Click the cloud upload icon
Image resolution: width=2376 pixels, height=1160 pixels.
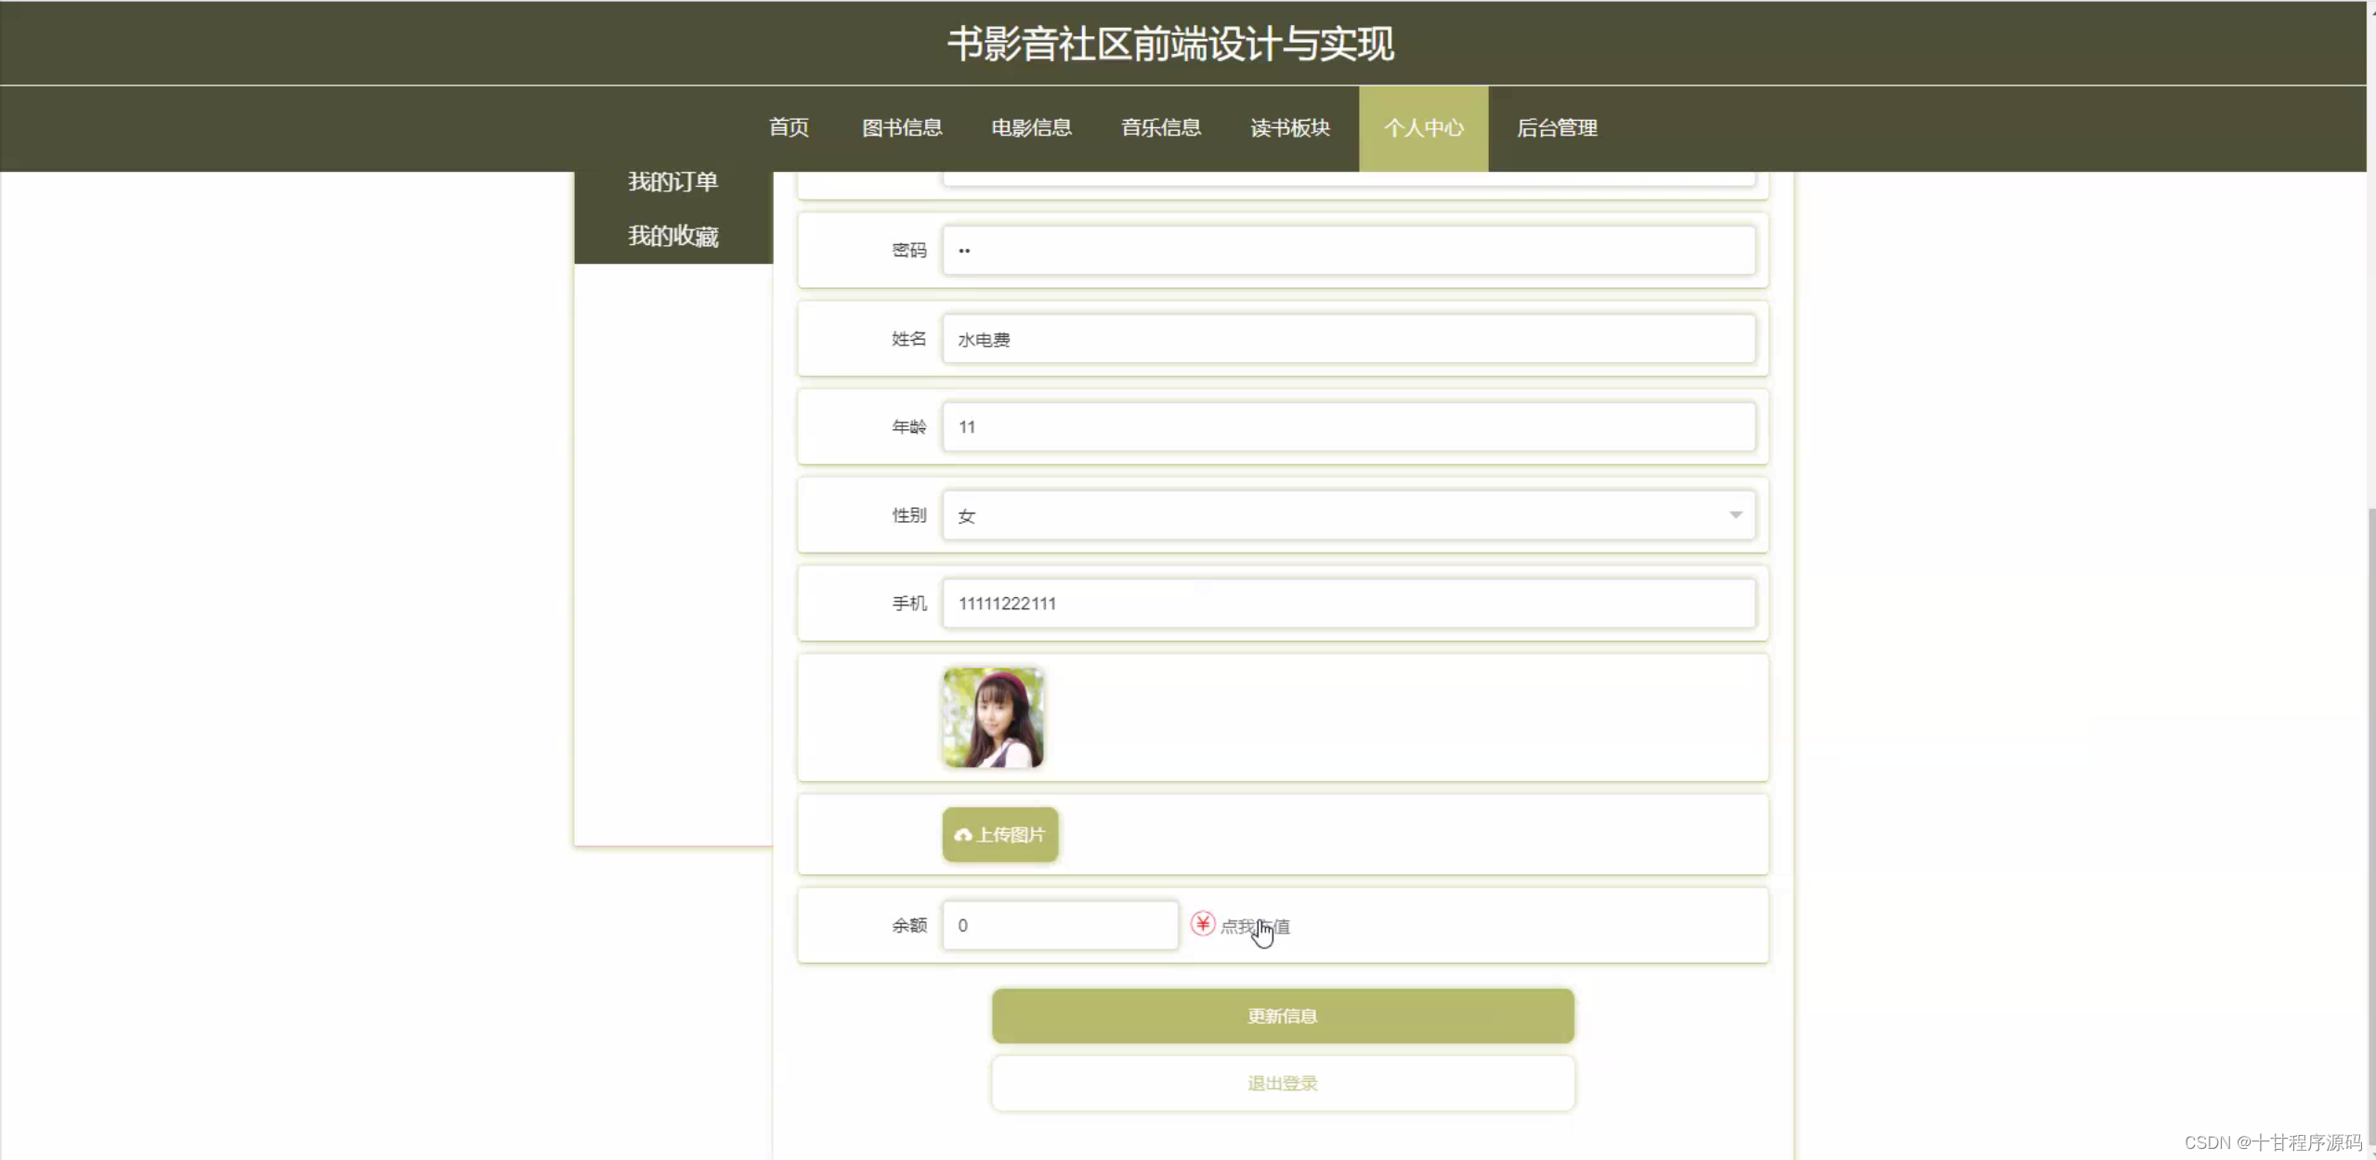[x=963, y=835]
